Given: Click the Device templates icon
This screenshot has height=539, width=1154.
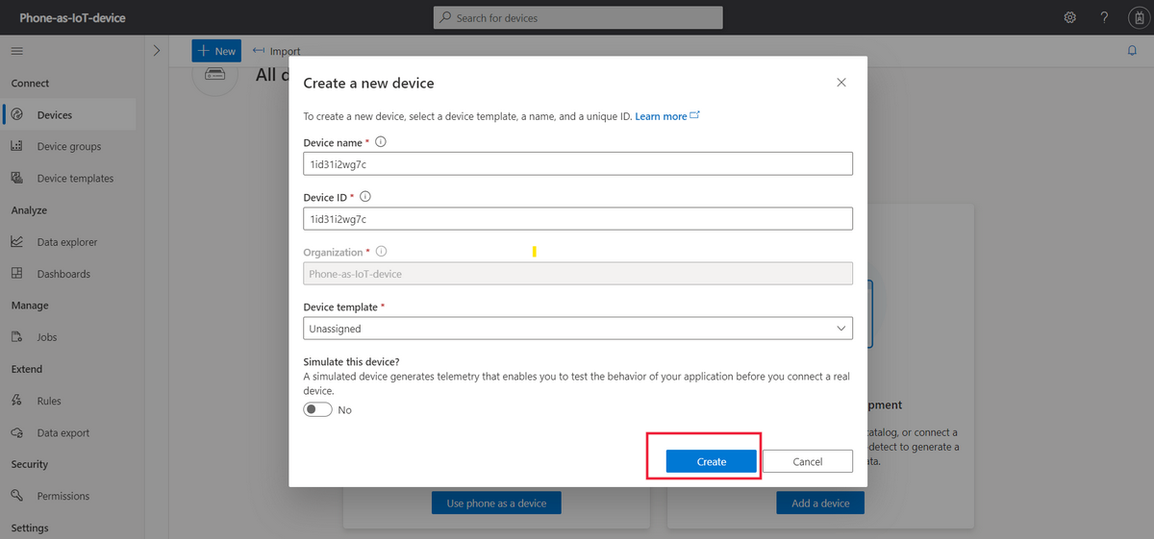Looking at the screenshot, I should pyautogui.click(x=17, y=178).
